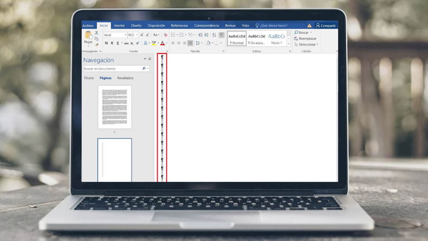Apply italic with the K button
428x241 pixels.
[112, 43]
